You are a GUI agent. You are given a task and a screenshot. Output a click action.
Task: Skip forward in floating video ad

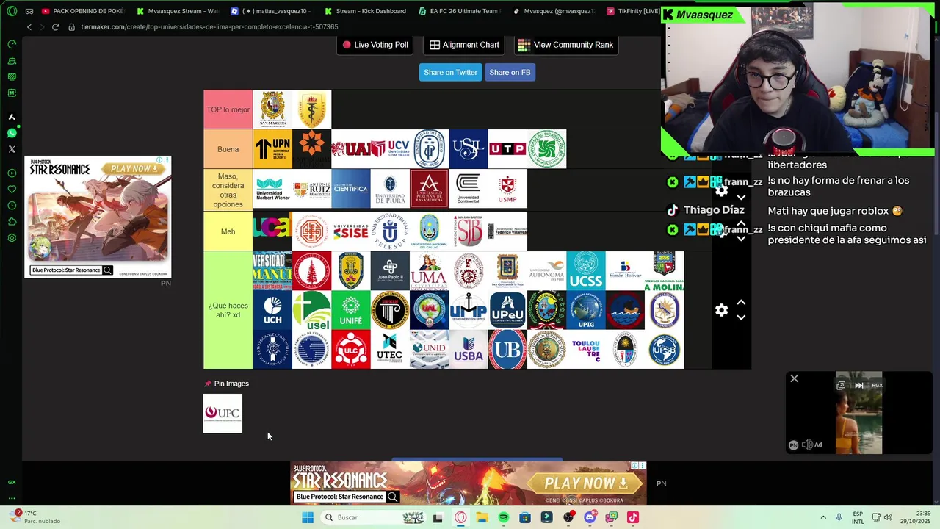pyautogui.click(x=858, y=385)
